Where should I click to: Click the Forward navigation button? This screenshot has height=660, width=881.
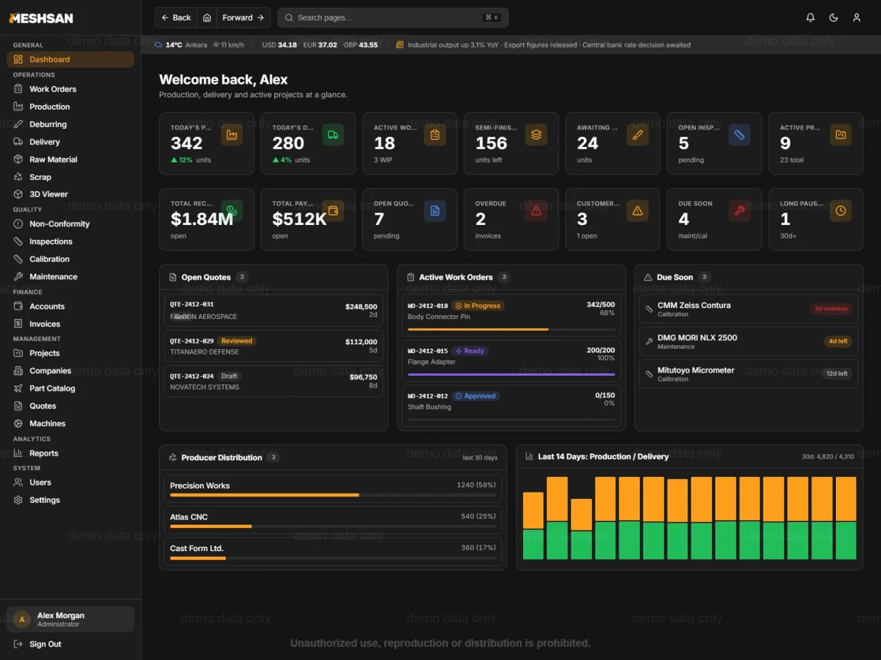click(x=243, y=18)
